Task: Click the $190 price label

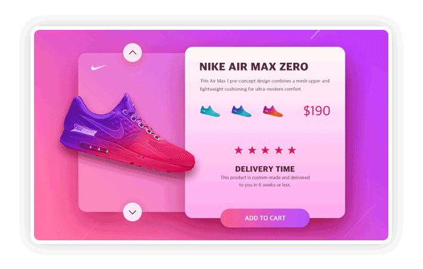Action: click(317, 111)
